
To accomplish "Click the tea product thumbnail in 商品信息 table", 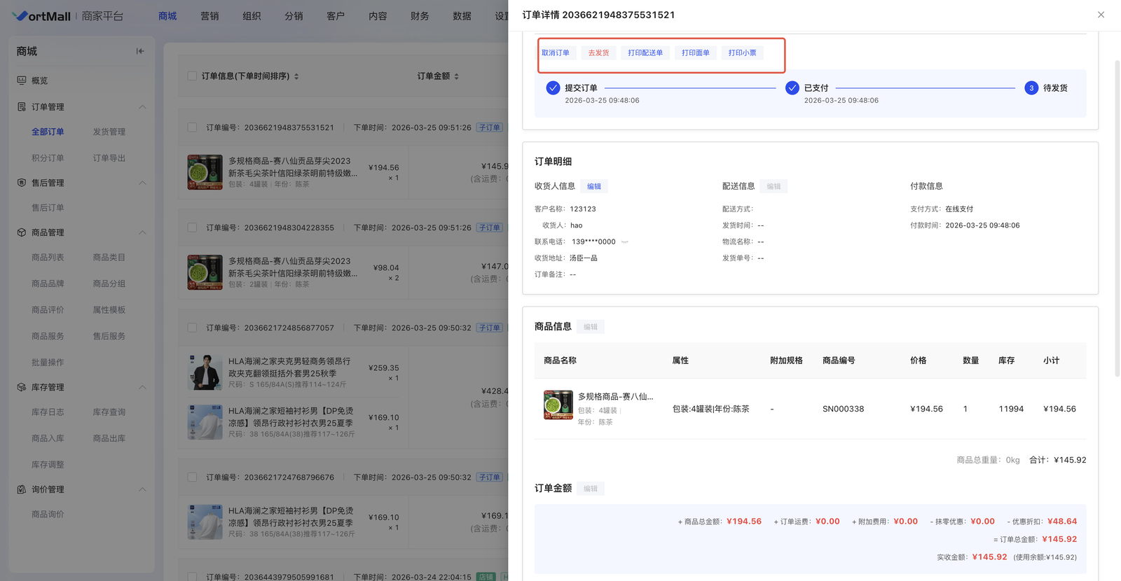I will coord(558,405).
